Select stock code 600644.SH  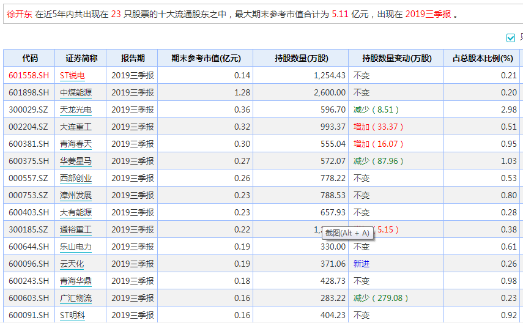tap(29, 247)
